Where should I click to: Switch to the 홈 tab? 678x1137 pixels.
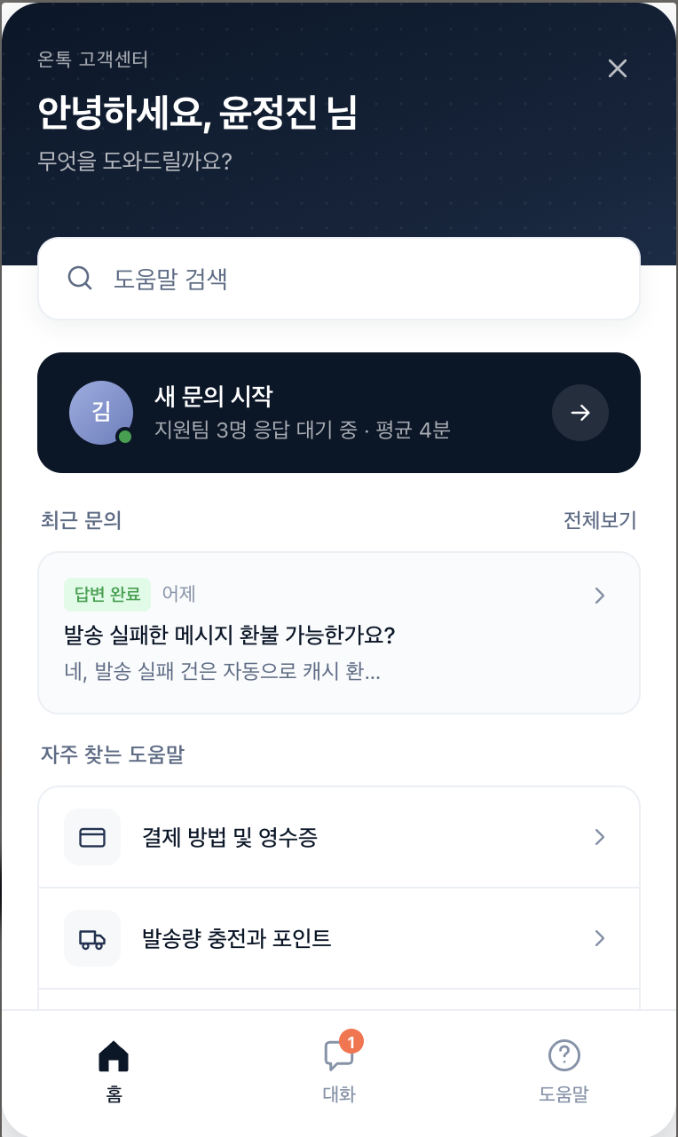coord(114,1071)
